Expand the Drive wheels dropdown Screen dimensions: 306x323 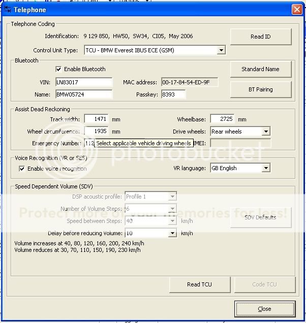(265, 132)
